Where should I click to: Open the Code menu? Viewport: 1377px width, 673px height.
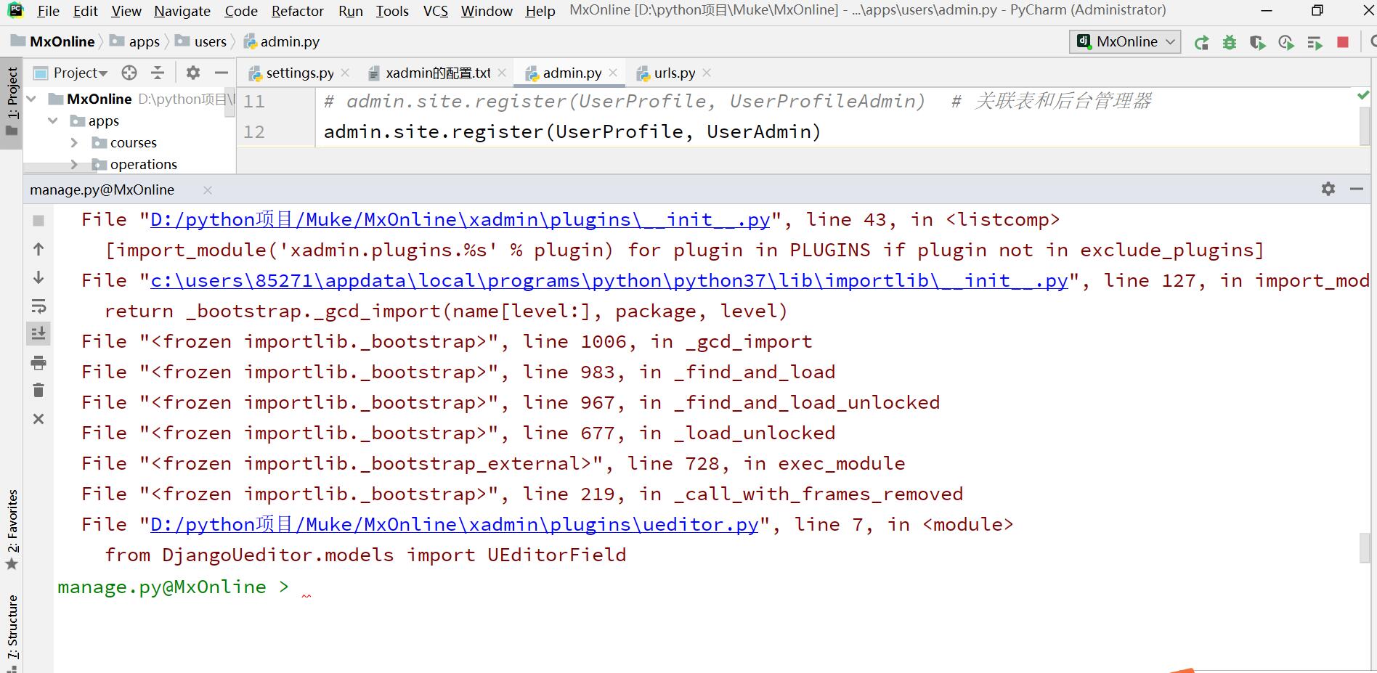pos(241,11)
